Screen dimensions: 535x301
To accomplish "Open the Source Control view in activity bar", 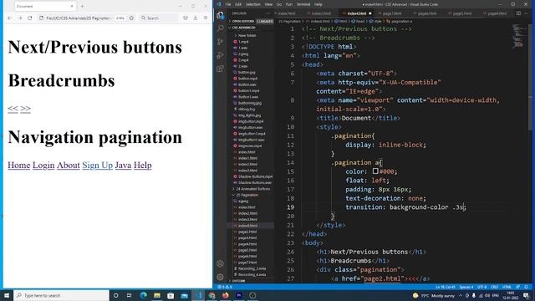I will tap(221, 42).
